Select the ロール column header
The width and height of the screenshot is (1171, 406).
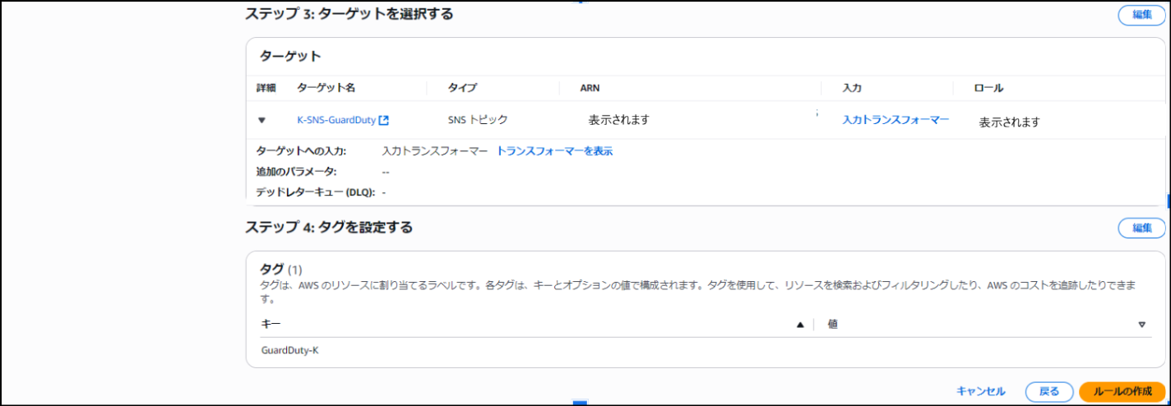click(988, 88)
